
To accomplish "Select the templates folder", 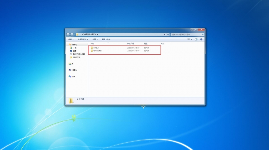I will click(x=97, y=51).
